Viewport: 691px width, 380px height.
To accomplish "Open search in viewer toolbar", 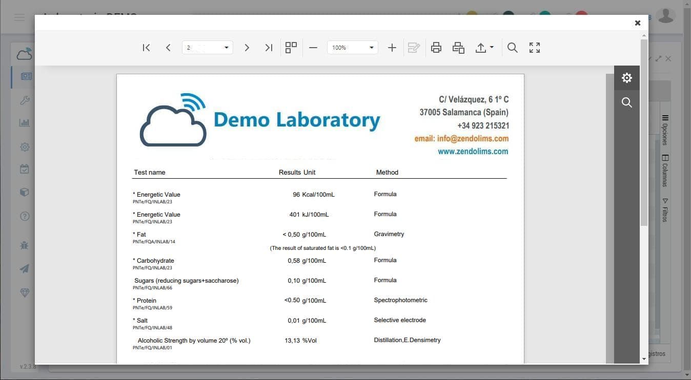I will pyautogui.click(x=512, y=48).
